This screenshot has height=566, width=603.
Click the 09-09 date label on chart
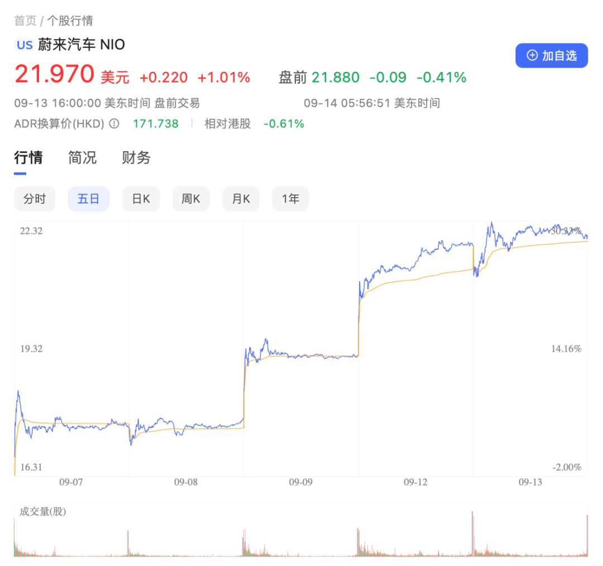301,482
